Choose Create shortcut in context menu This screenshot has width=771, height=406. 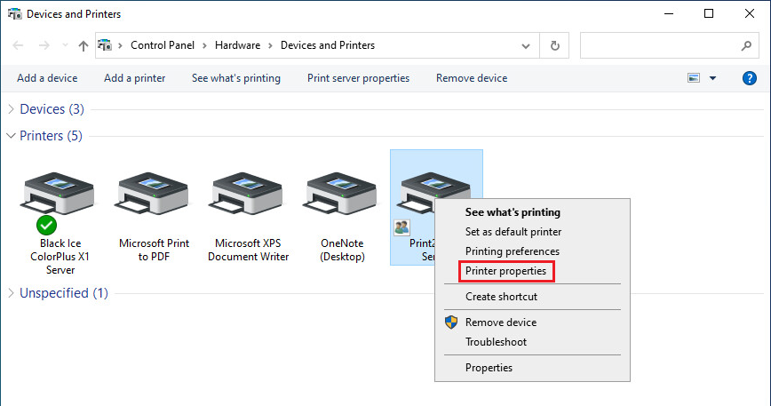pos(502,297)
